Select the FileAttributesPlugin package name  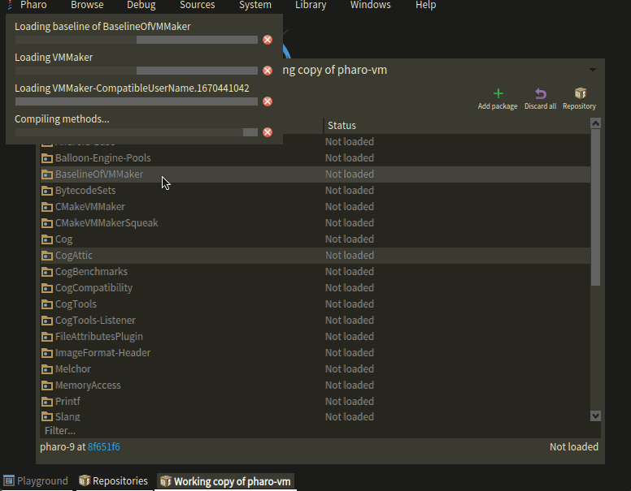click(x=99, y=337)
